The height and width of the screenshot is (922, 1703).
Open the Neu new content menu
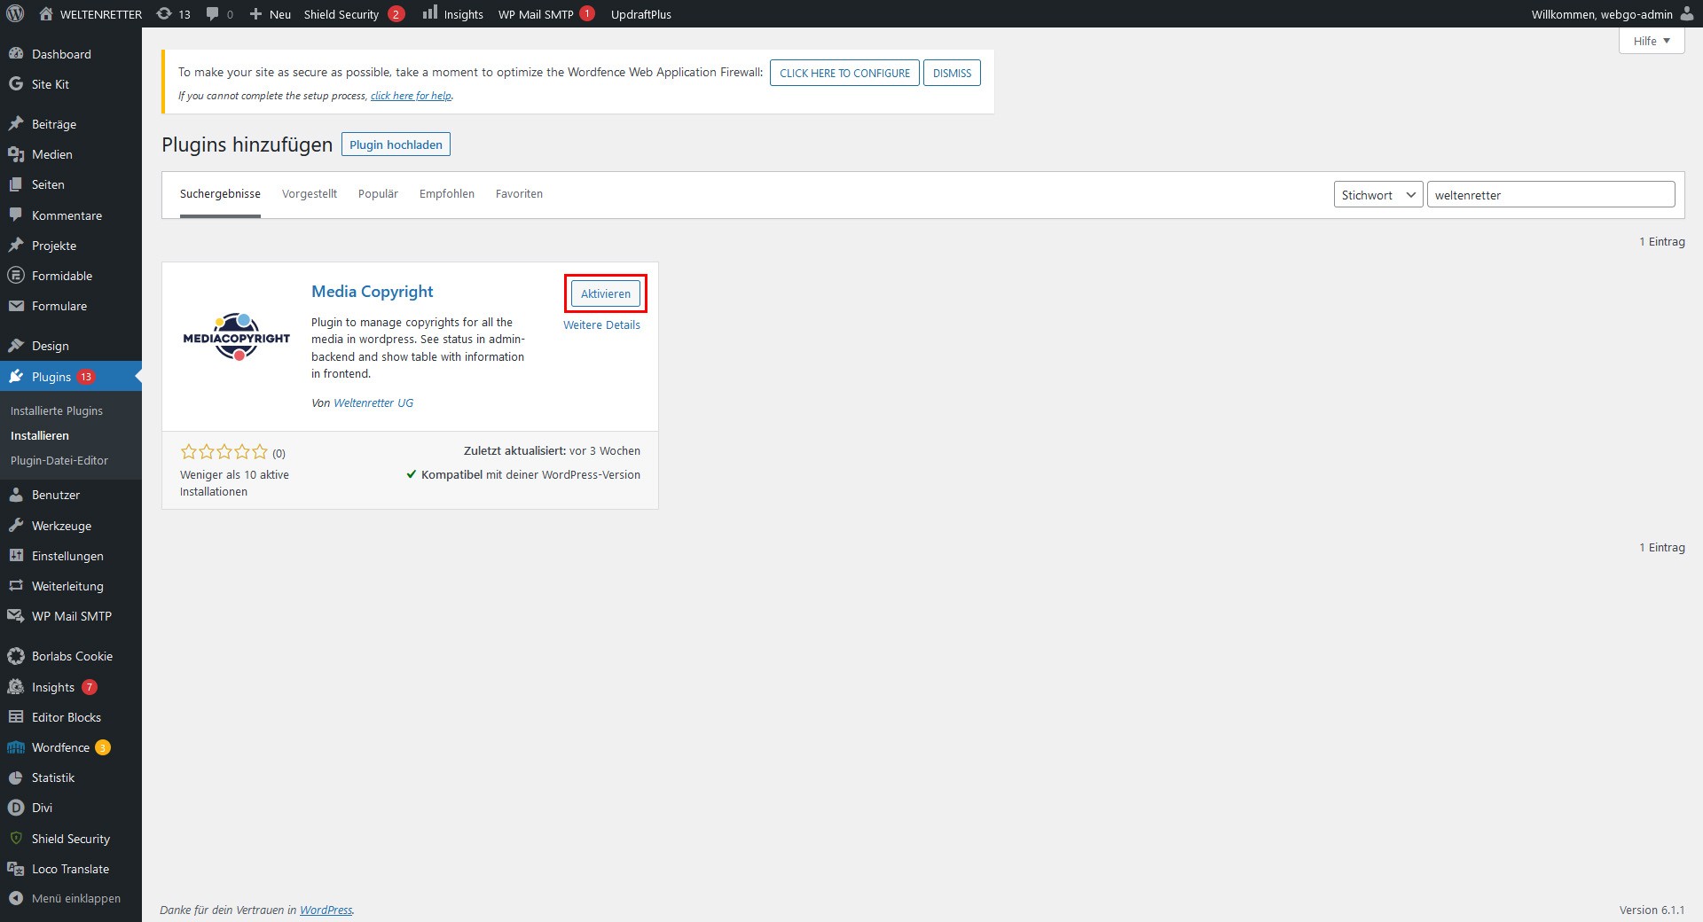270,14
